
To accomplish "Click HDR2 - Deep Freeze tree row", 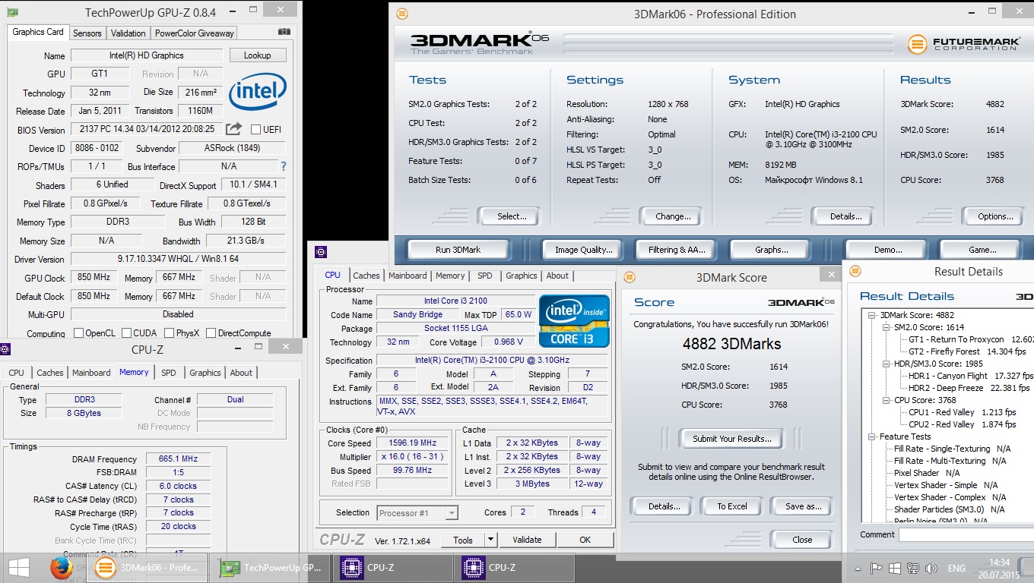I will (969, 388).
